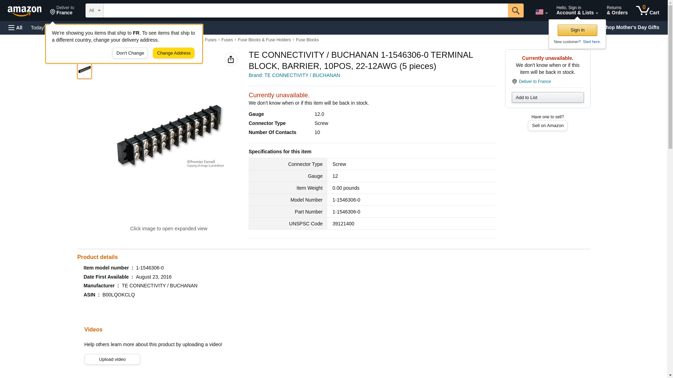Expand the All search category dropdown
This screenshot has height=378, width=673.
[x=94, y=10]
